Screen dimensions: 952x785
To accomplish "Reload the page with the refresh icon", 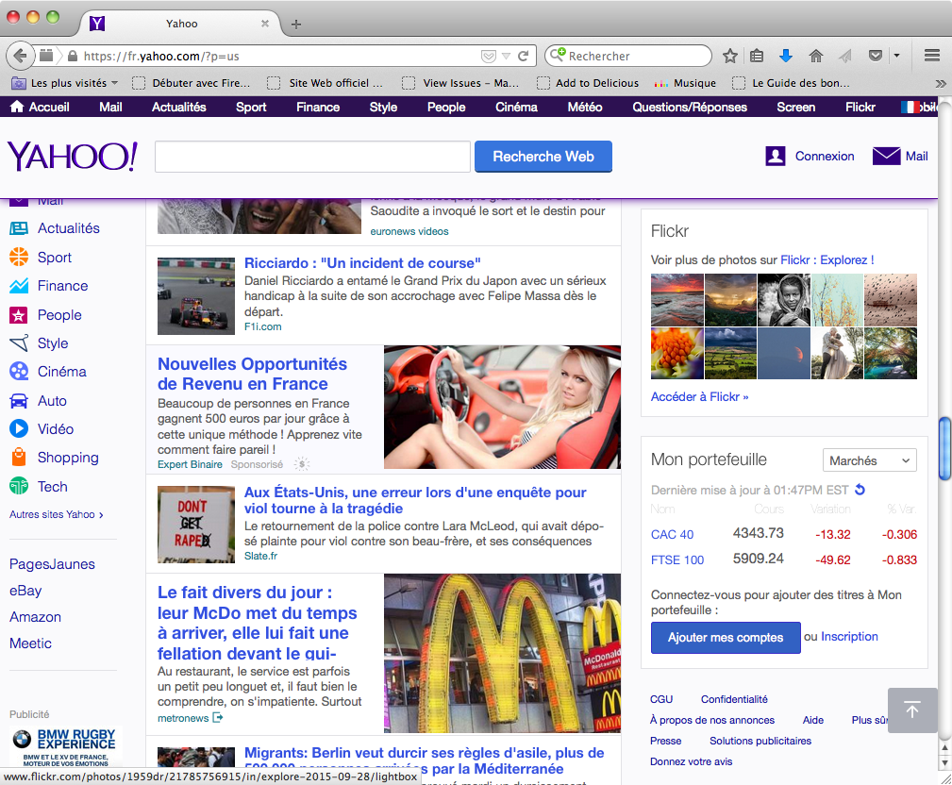I will point(524,56).
